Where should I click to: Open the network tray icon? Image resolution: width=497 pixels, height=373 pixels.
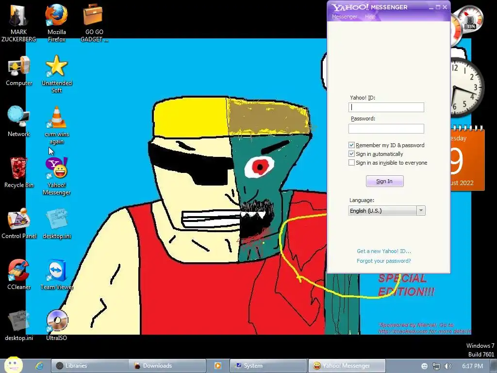(436, 366)
